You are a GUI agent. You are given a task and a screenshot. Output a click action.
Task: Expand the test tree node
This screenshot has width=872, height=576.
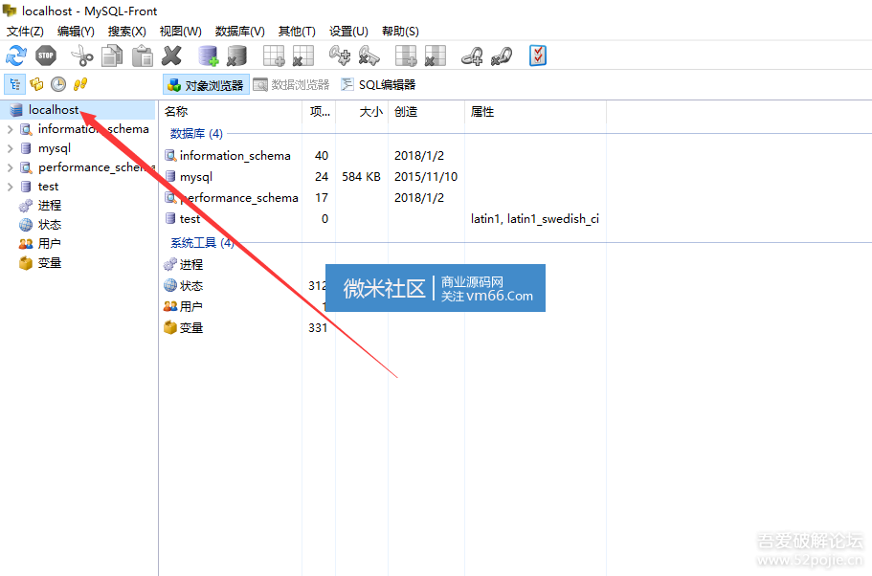click(x=10, y=187)
